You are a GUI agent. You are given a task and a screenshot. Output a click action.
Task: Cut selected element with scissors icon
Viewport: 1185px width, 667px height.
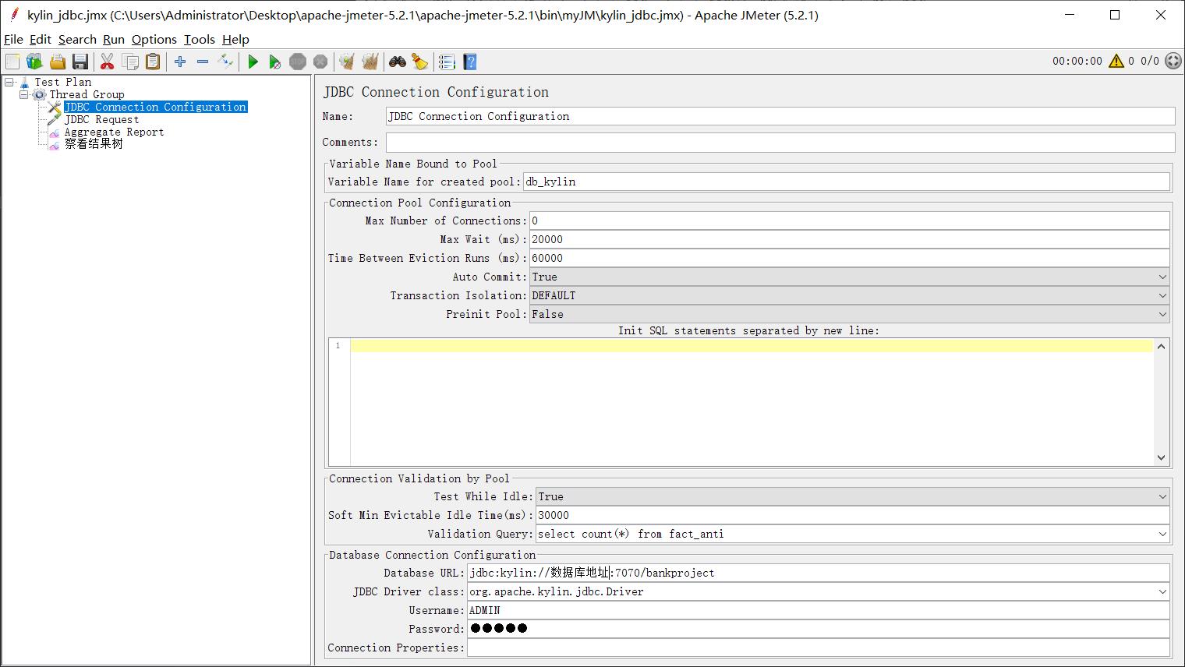coord(108,62)
